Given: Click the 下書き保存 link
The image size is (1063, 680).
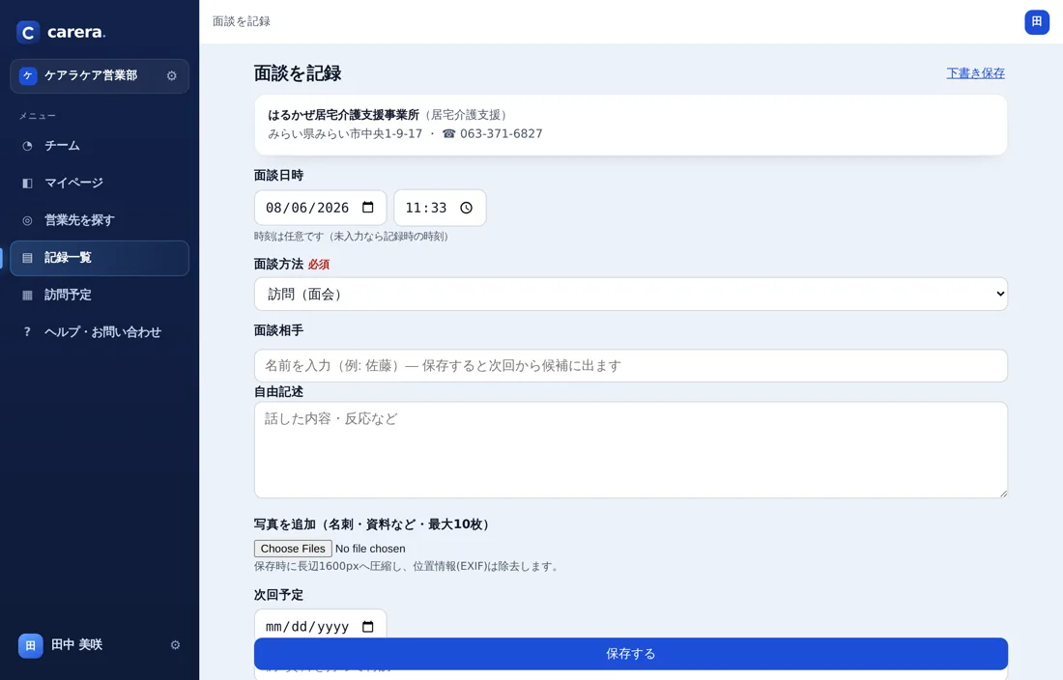Looking at the screenshot, I should (x=976, y=73).
